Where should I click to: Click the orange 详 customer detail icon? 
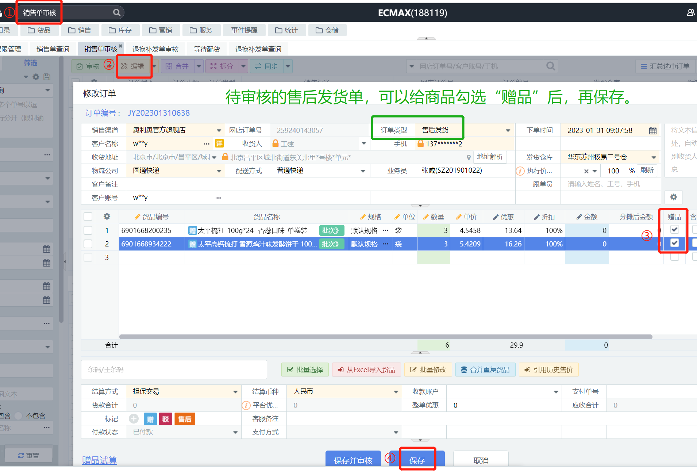pos(219,143)
